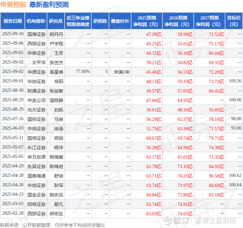Select 华源证券 institution cell
The height and width of the screenshot is (228, 243).
point(37,72)
